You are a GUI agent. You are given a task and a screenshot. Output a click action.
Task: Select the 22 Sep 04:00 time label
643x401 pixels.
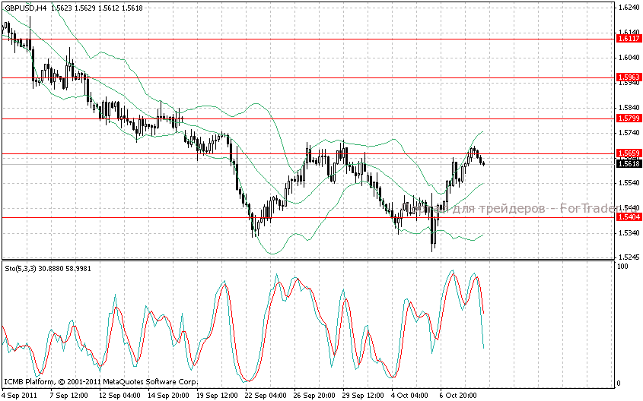[x=264, y=395]
